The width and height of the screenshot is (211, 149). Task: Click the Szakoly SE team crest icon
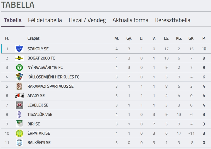pos(19,49)
